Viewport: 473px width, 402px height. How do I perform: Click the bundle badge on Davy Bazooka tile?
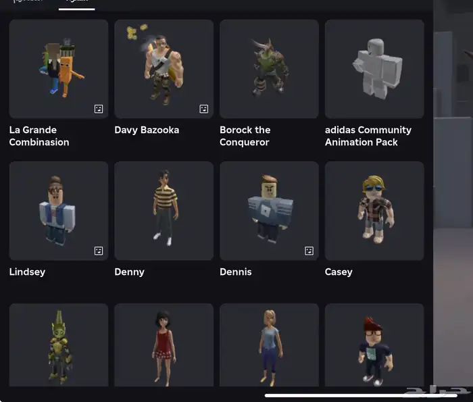(204, 109)
